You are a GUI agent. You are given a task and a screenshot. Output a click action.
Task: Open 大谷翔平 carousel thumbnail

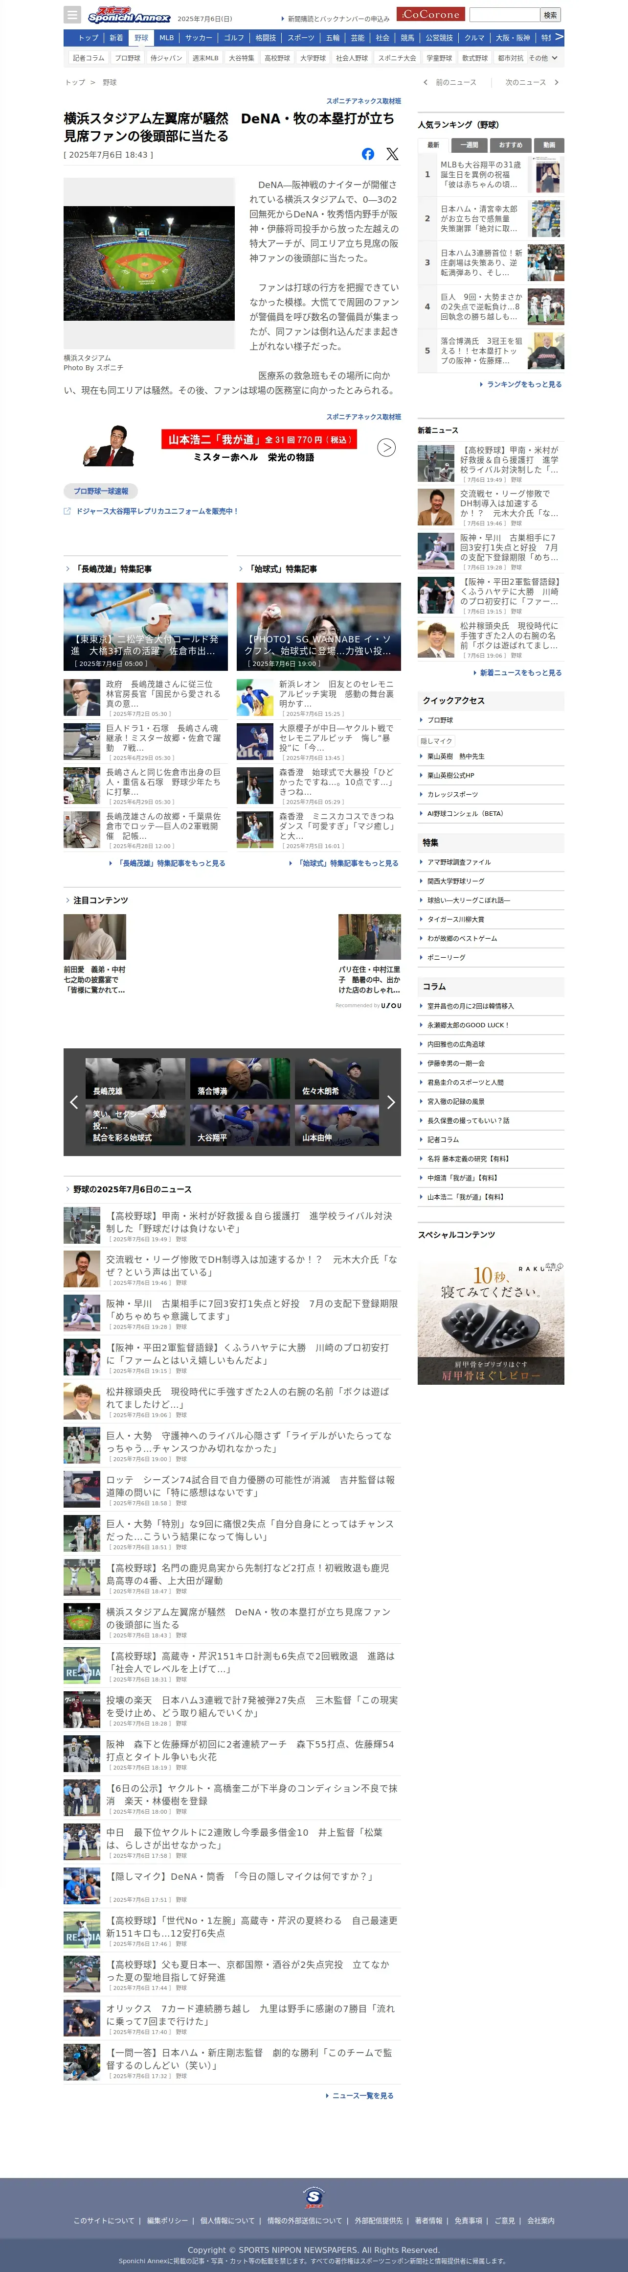[240, 1125]
